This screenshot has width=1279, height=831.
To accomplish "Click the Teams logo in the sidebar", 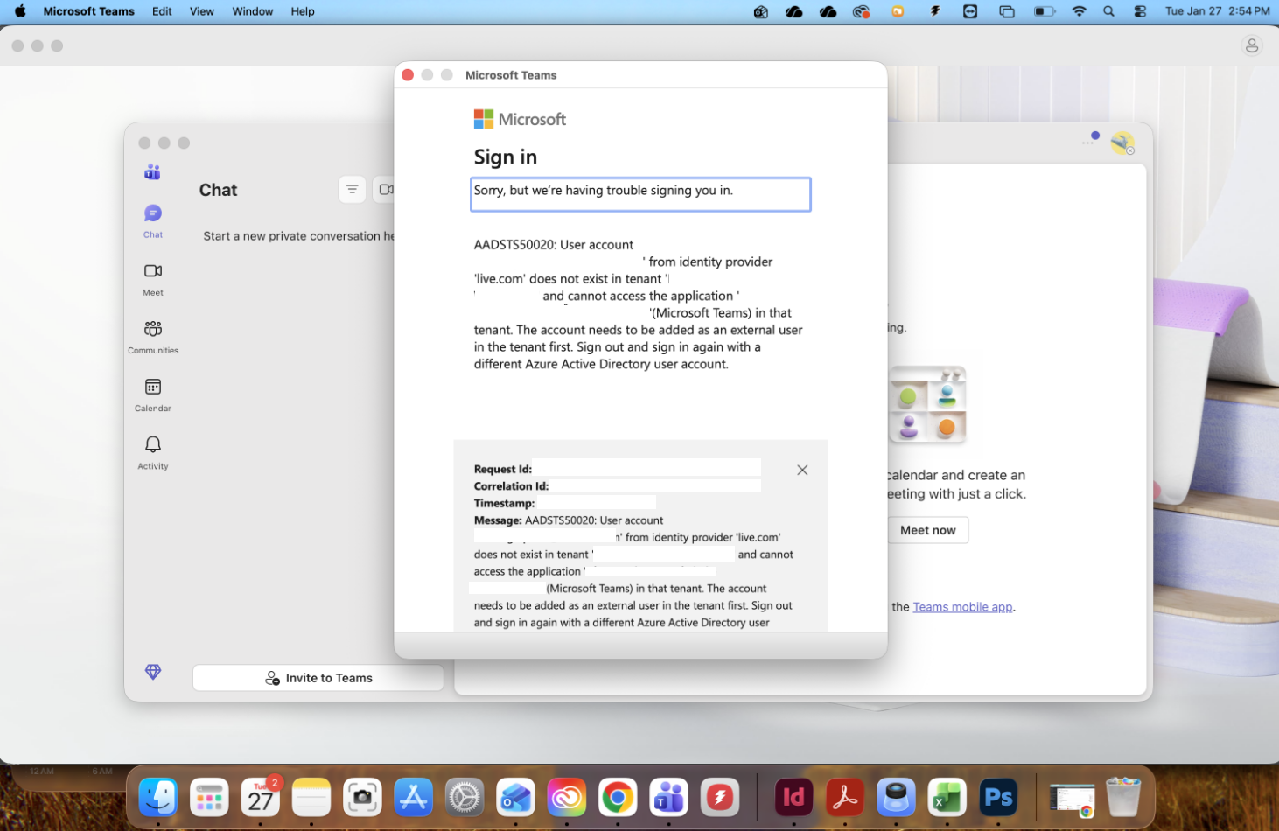I will click(152, 172).
